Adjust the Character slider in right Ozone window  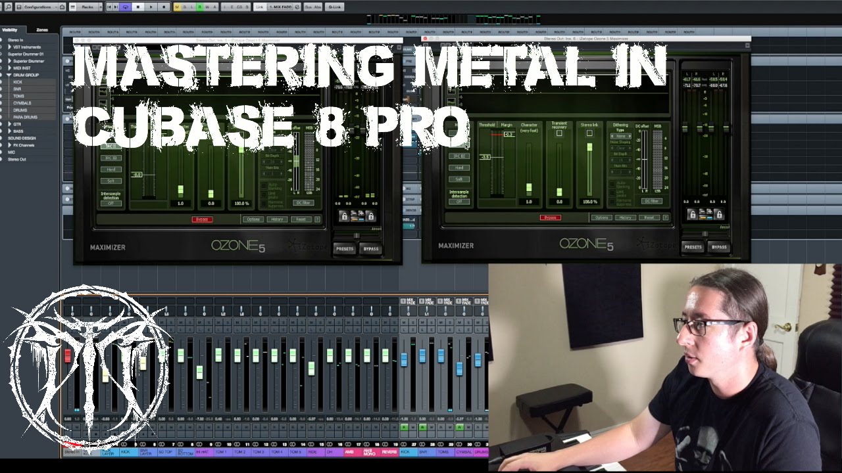tap(529, 187)
